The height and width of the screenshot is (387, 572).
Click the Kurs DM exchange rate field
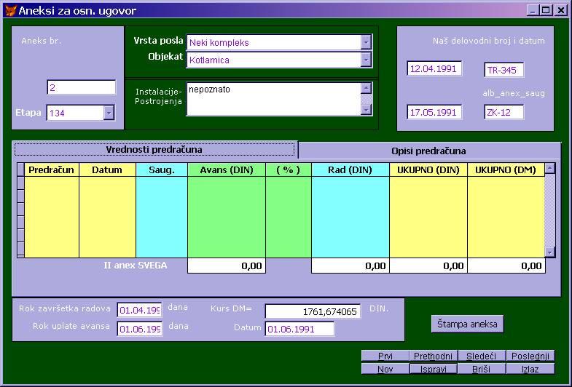(313, 311)
